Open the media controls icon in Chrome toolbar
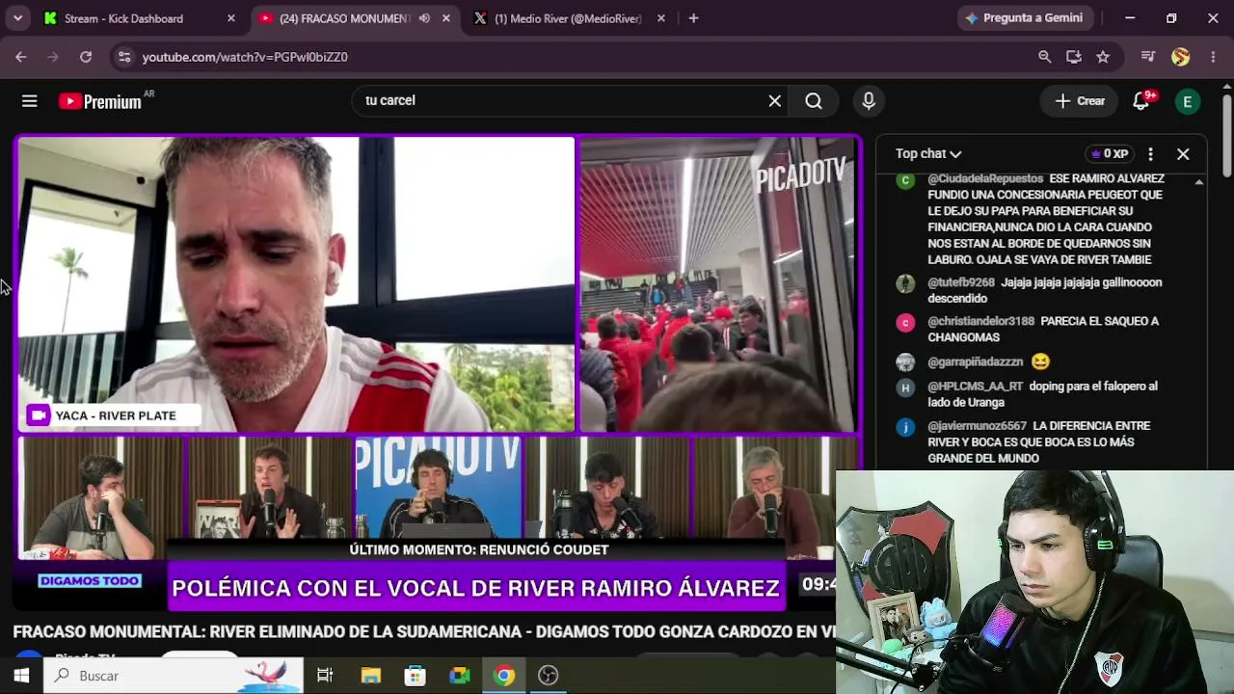The width and height of the screenshot is (1234, 694). point(1147,57)
